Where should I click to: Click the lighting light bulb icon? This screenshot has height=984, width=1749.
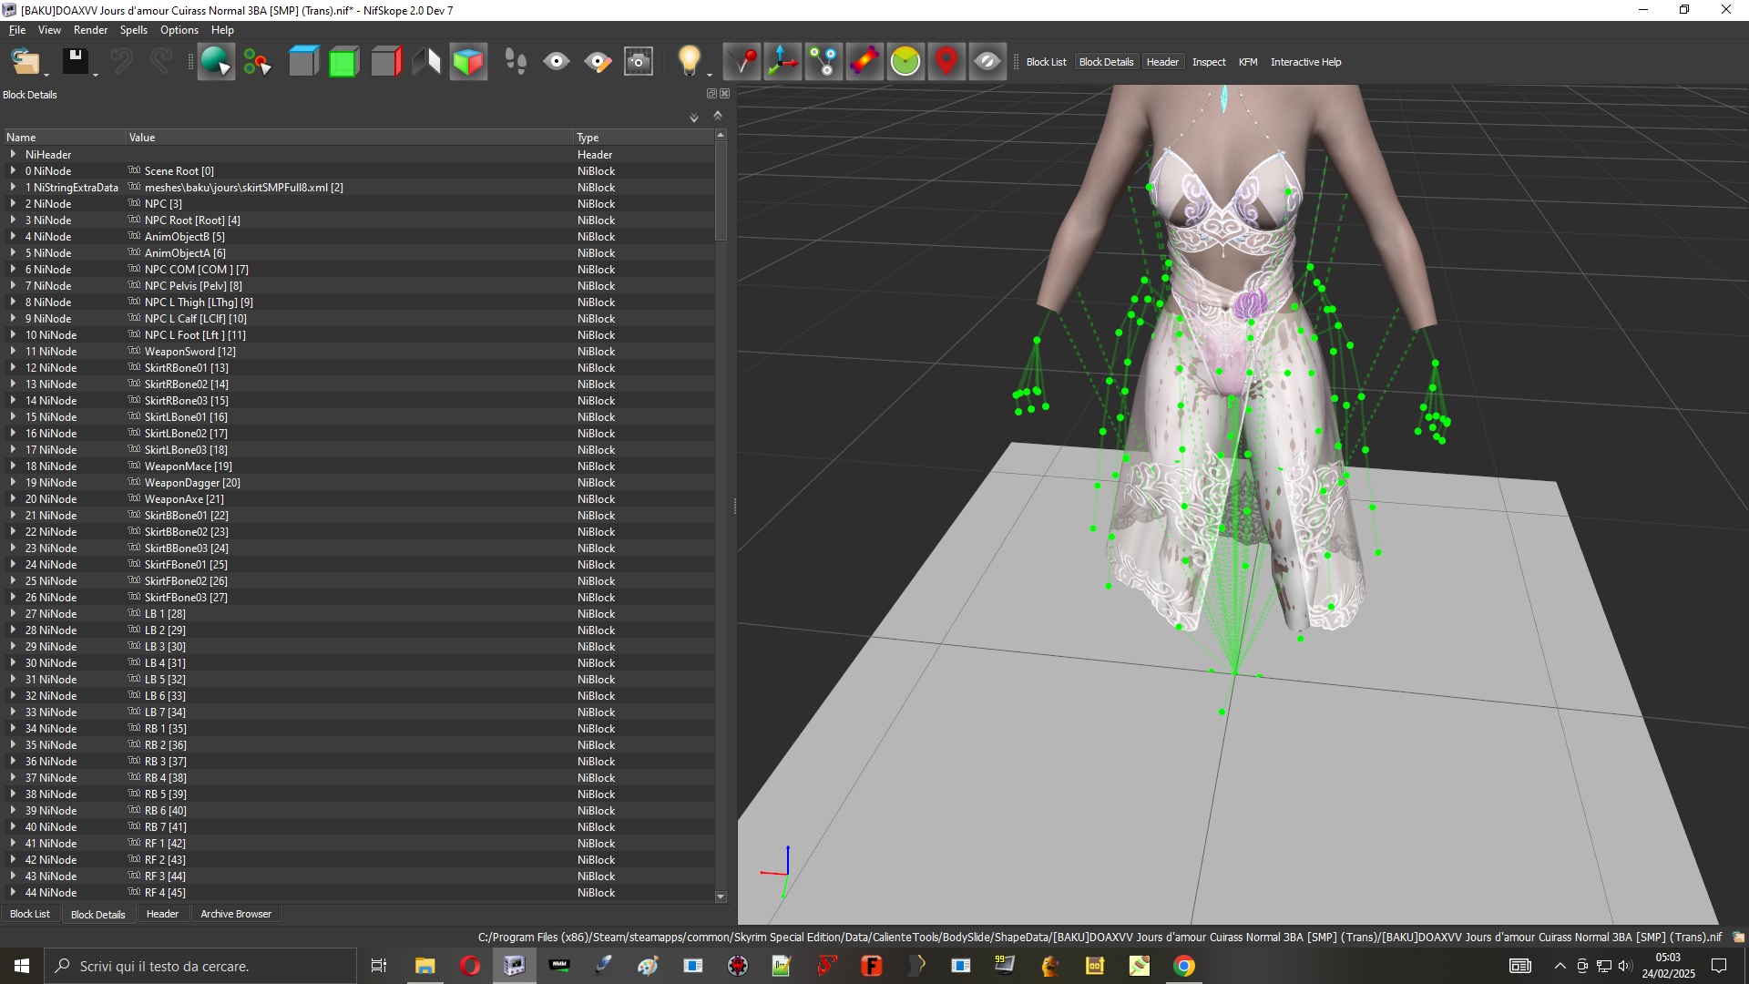pyautogui.click(x=689, y=60)
